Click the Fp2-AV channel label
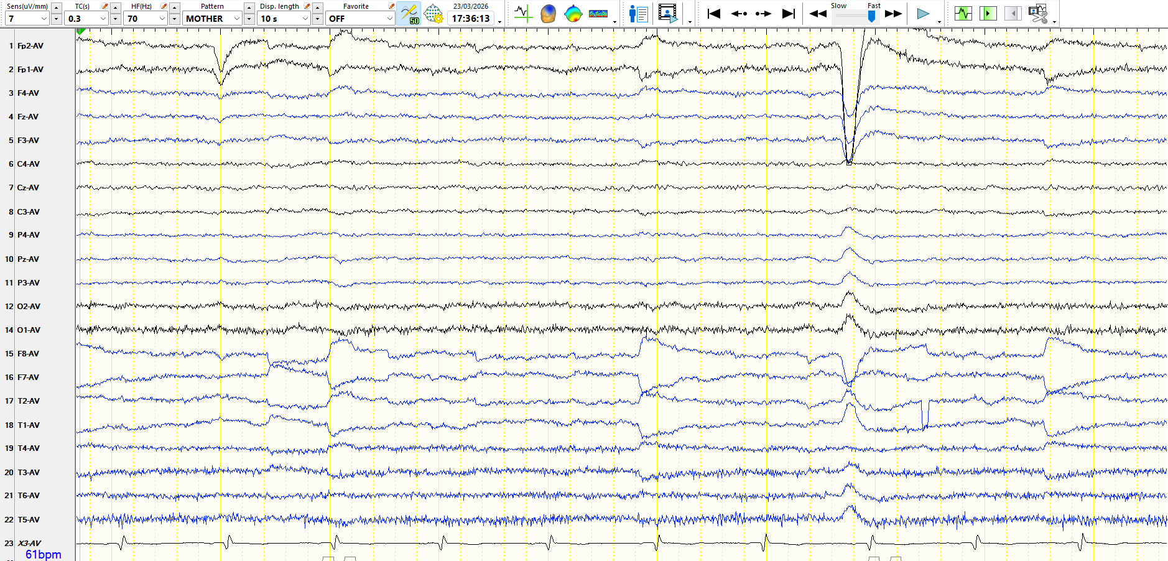The height and width of the screenshot is (561, 1168). pyautogui.click(x=30, y=46)
